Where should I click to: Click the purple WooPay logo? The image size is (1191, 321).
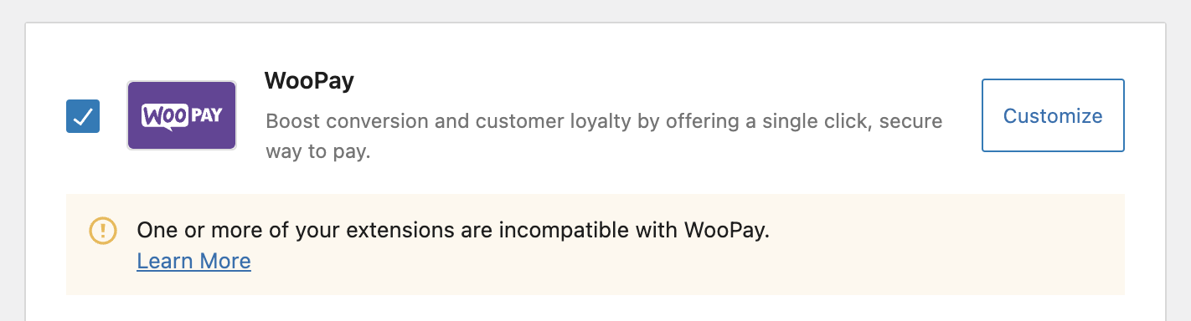coord(182,115)
